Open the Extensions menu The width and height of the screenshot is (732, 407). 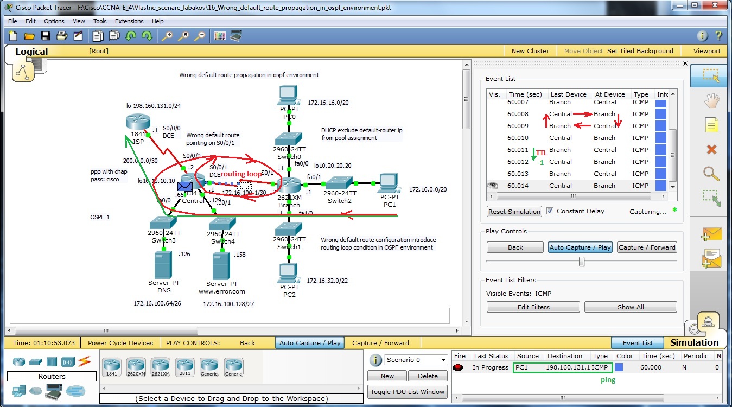129,21
